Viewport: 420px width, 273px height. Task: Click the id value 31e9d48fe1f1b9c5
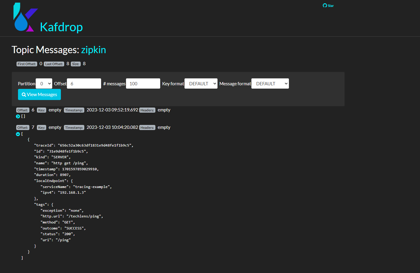67,151
